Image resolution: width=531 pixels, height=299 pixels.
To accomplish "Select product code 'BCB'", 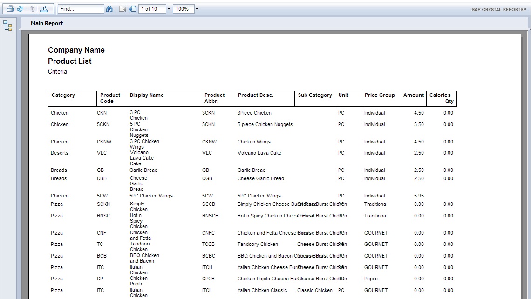I will (x=102, y=256).
